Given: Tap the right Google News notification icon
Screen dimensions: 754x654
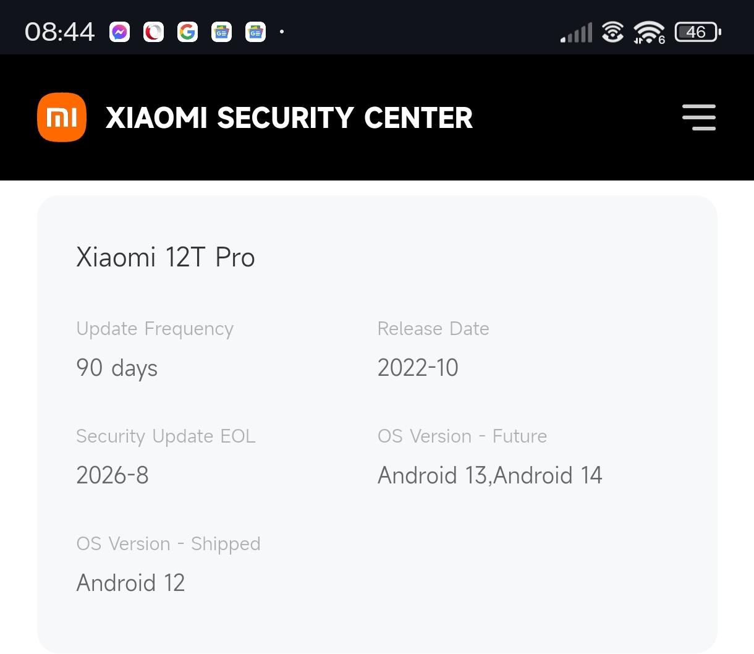Looking at the screenshot, I should [x=255, y=32].
